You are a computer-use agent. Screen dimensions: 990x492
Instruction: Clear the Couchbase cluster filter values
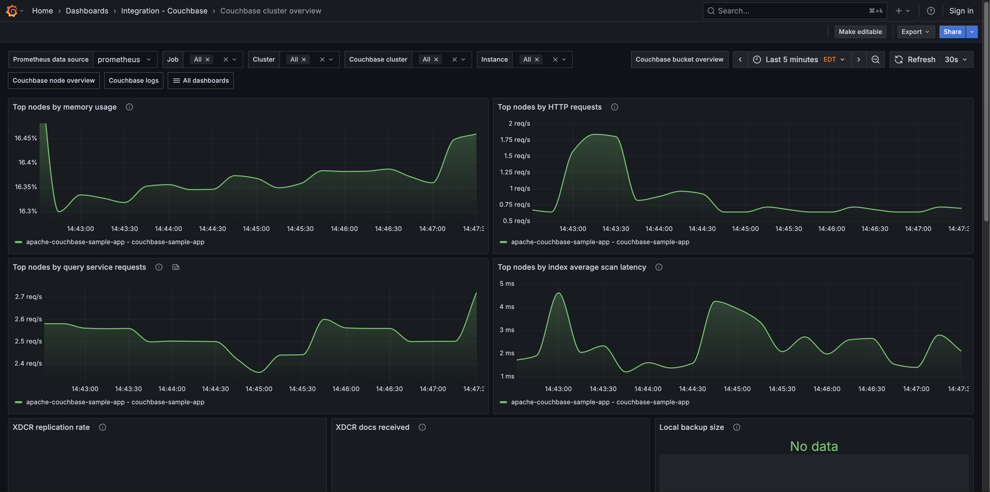[454, 60]
